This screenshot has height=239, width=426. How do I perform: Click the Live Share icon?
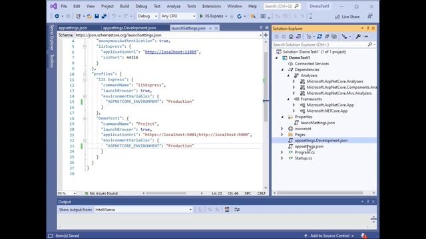[x=337, y=17]
